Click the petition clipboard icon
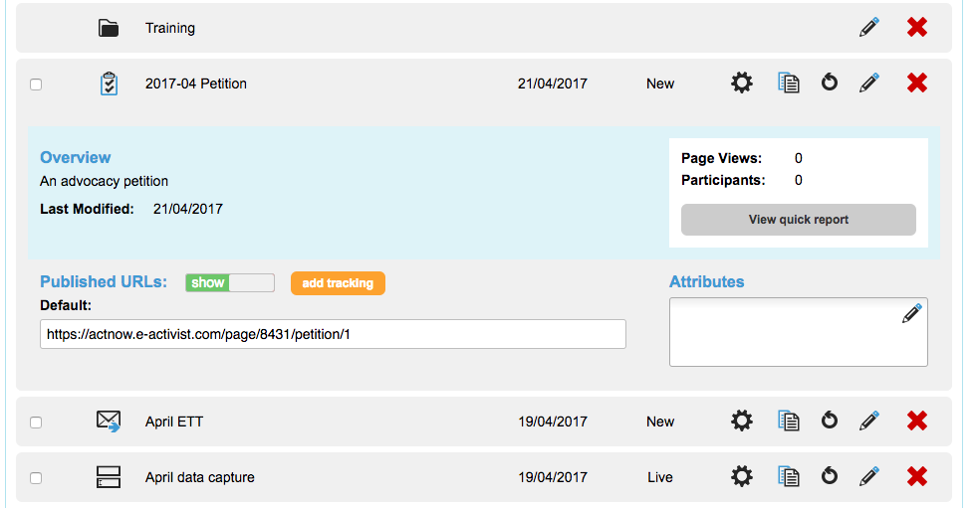Image resolution: width=973 pixels, height=508 pixels. (109, 84)
